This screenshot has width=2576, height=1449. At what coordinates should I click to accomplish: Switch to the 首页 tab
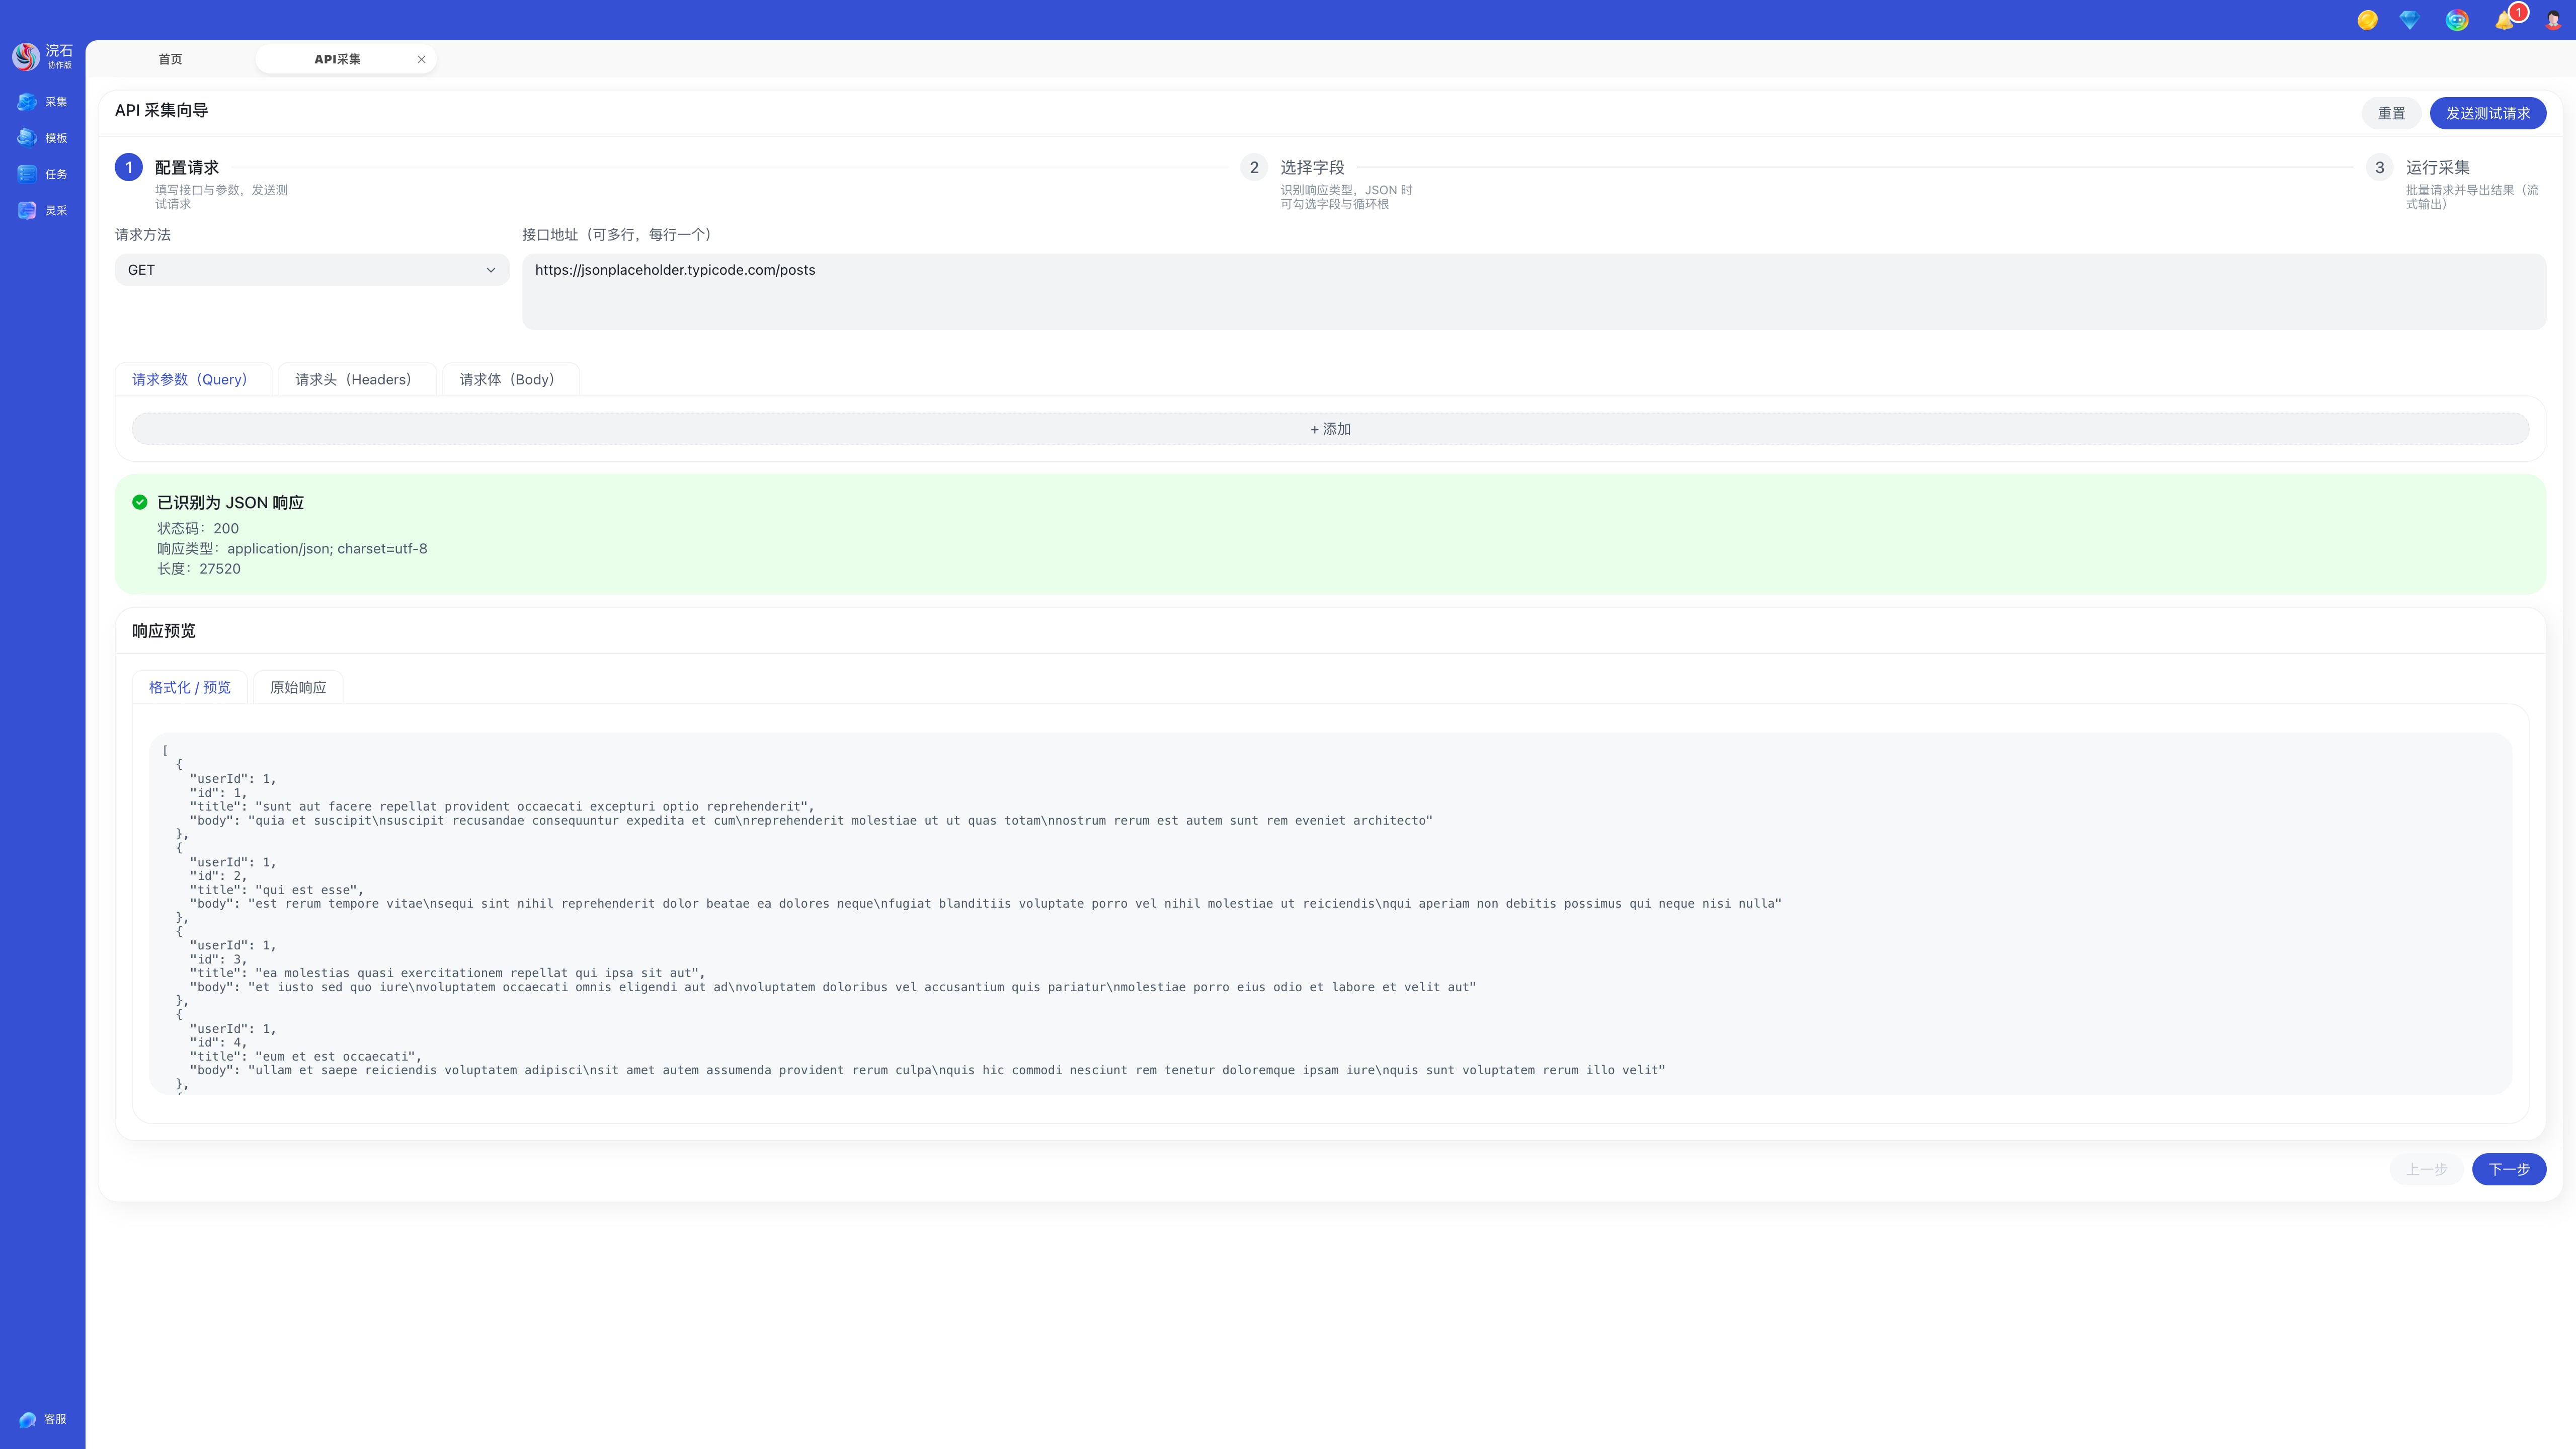coord(170,59)
